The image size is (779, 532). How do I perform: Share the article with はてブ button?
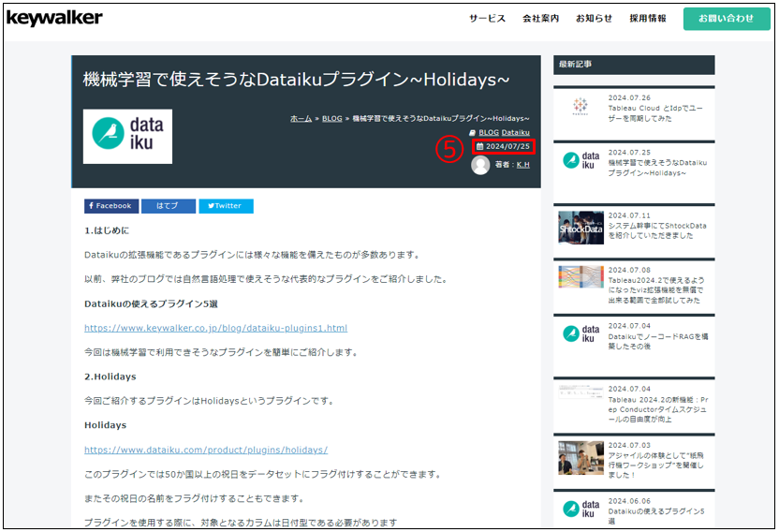click(x=169, y=206)
